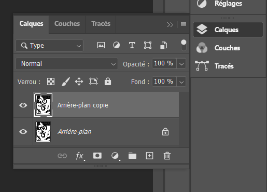Open the Normal blend mode dropdown

[67, 64]
